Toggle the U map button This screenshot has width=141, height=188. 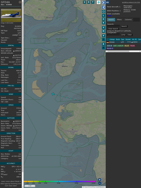pos(84,2)
